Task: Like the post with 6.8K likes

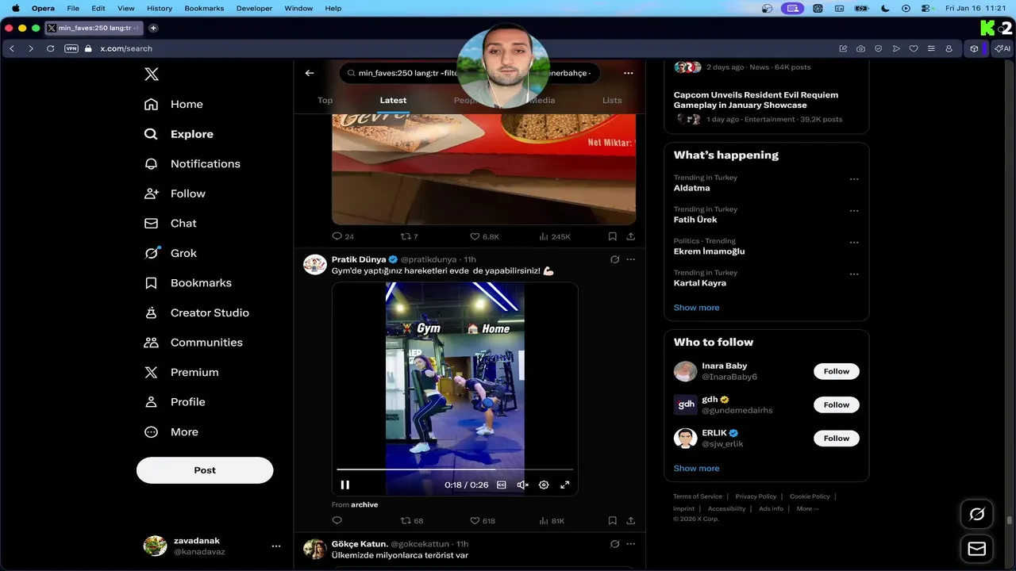Action: coord(484,236)
